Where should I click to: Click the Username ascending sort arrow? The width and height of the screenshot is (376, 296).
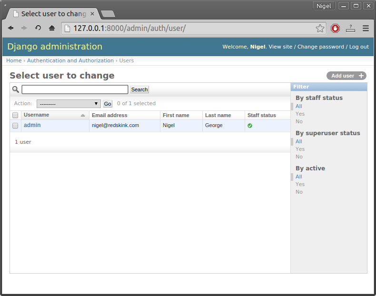coord(83,116)
